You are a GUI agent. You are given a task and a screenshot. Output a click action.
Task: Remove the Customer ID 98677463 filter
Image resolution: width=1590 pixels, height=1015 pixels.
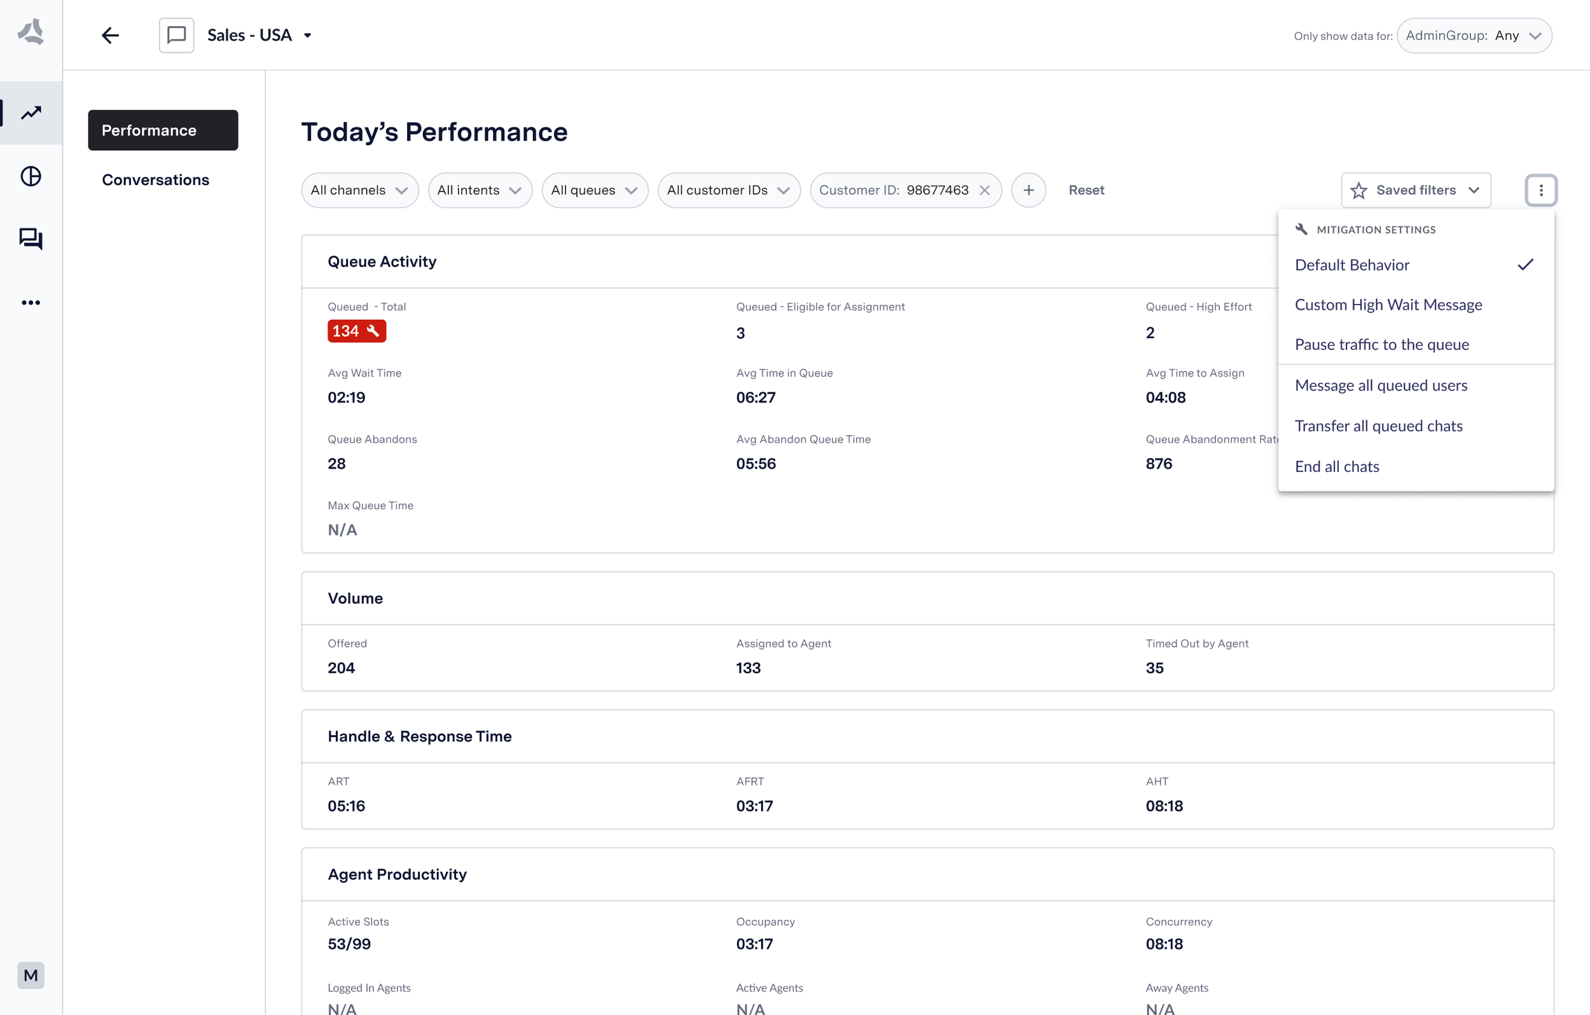984,190
